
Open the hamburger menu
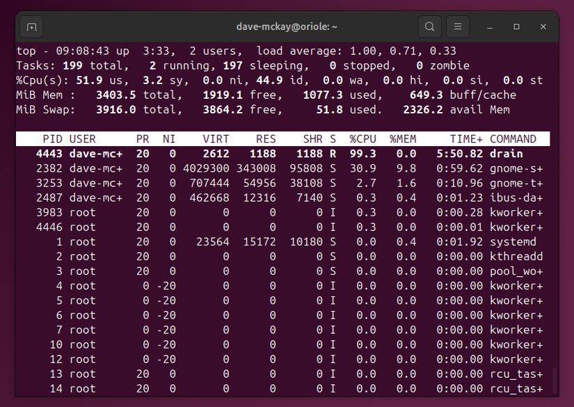pos(457,26)
